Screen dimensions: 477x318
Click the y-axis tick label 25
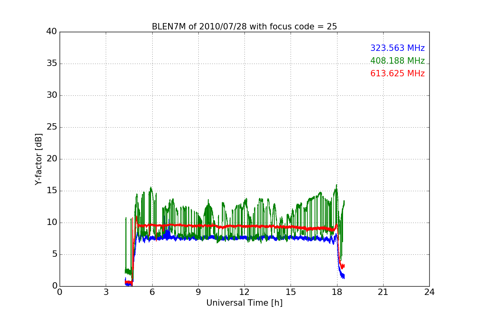click(52, 127)
